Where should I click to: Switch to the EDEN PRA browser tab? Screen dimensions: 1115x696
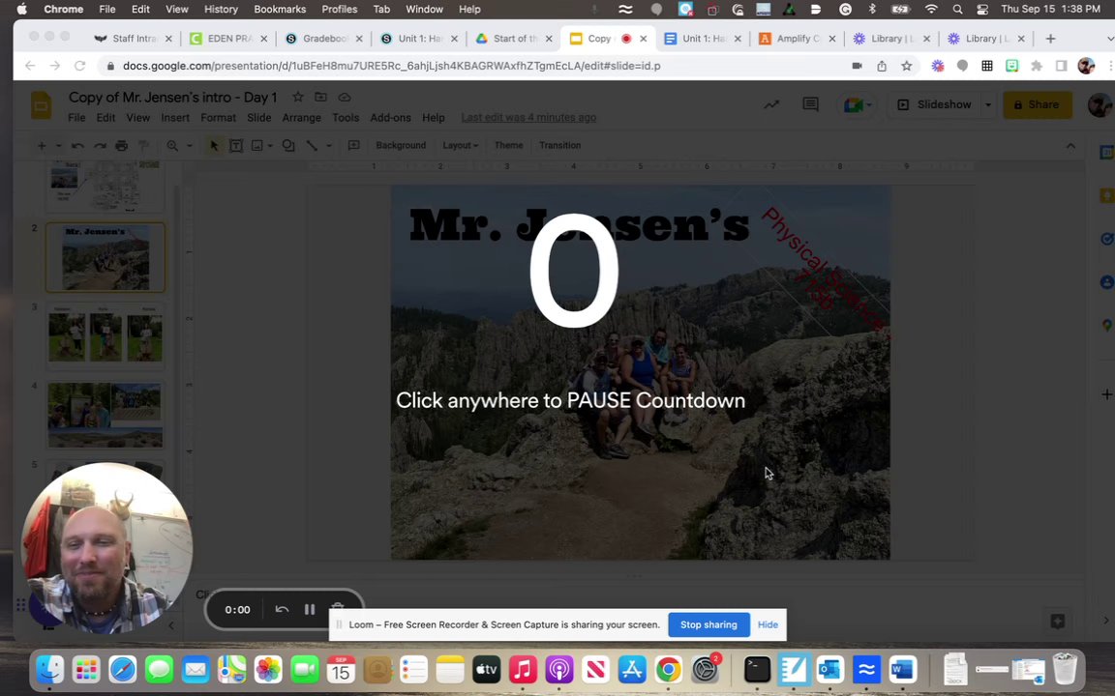[x=229, y=39]
